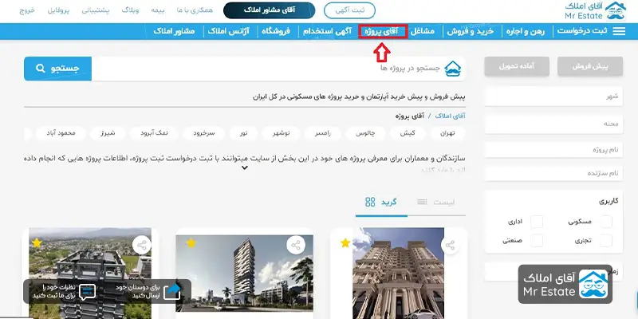Image resolution: width=638 pixels, height=319 pixels.
Task: Open the شهر (city) filter field
Action: [554, 96]
